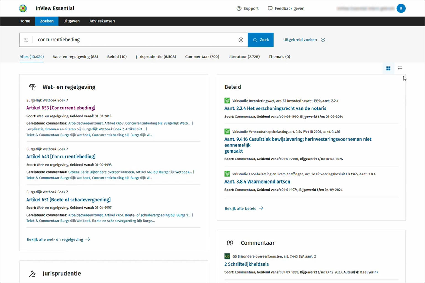Screen dimensions: 425x283
Task: Click the gavel icon beside Jurisprudentie
Action: 32,274
